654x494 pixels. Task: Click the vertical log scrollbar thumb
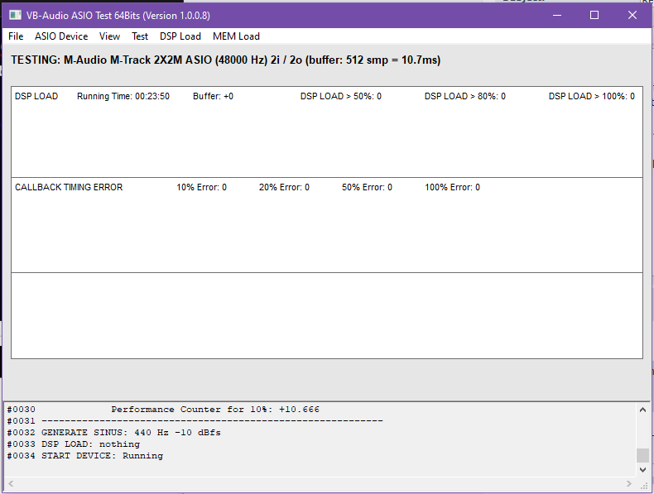[x=642, y=455]
